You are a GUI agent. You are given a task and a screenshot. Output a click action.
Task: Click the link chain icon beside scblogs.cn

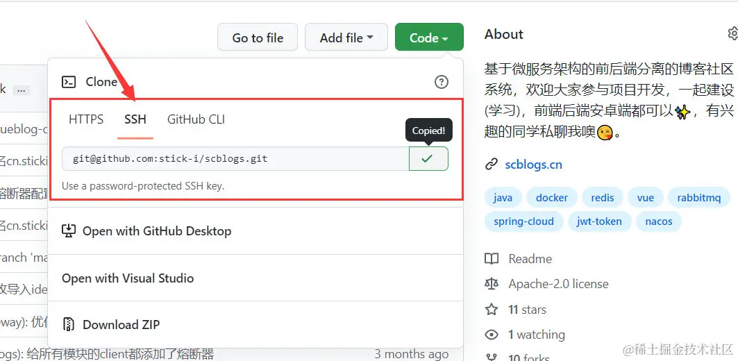click(492, 165)
